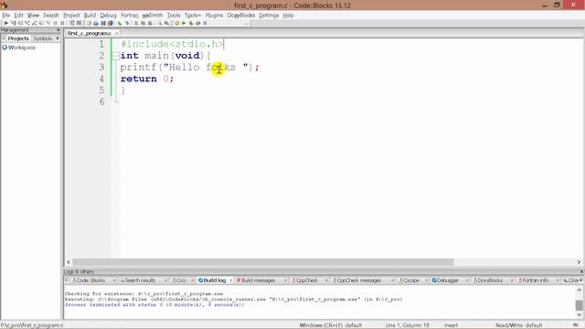Open the Help menu
The height and width of the screenshot is (329, 585).
pos(289,16)
